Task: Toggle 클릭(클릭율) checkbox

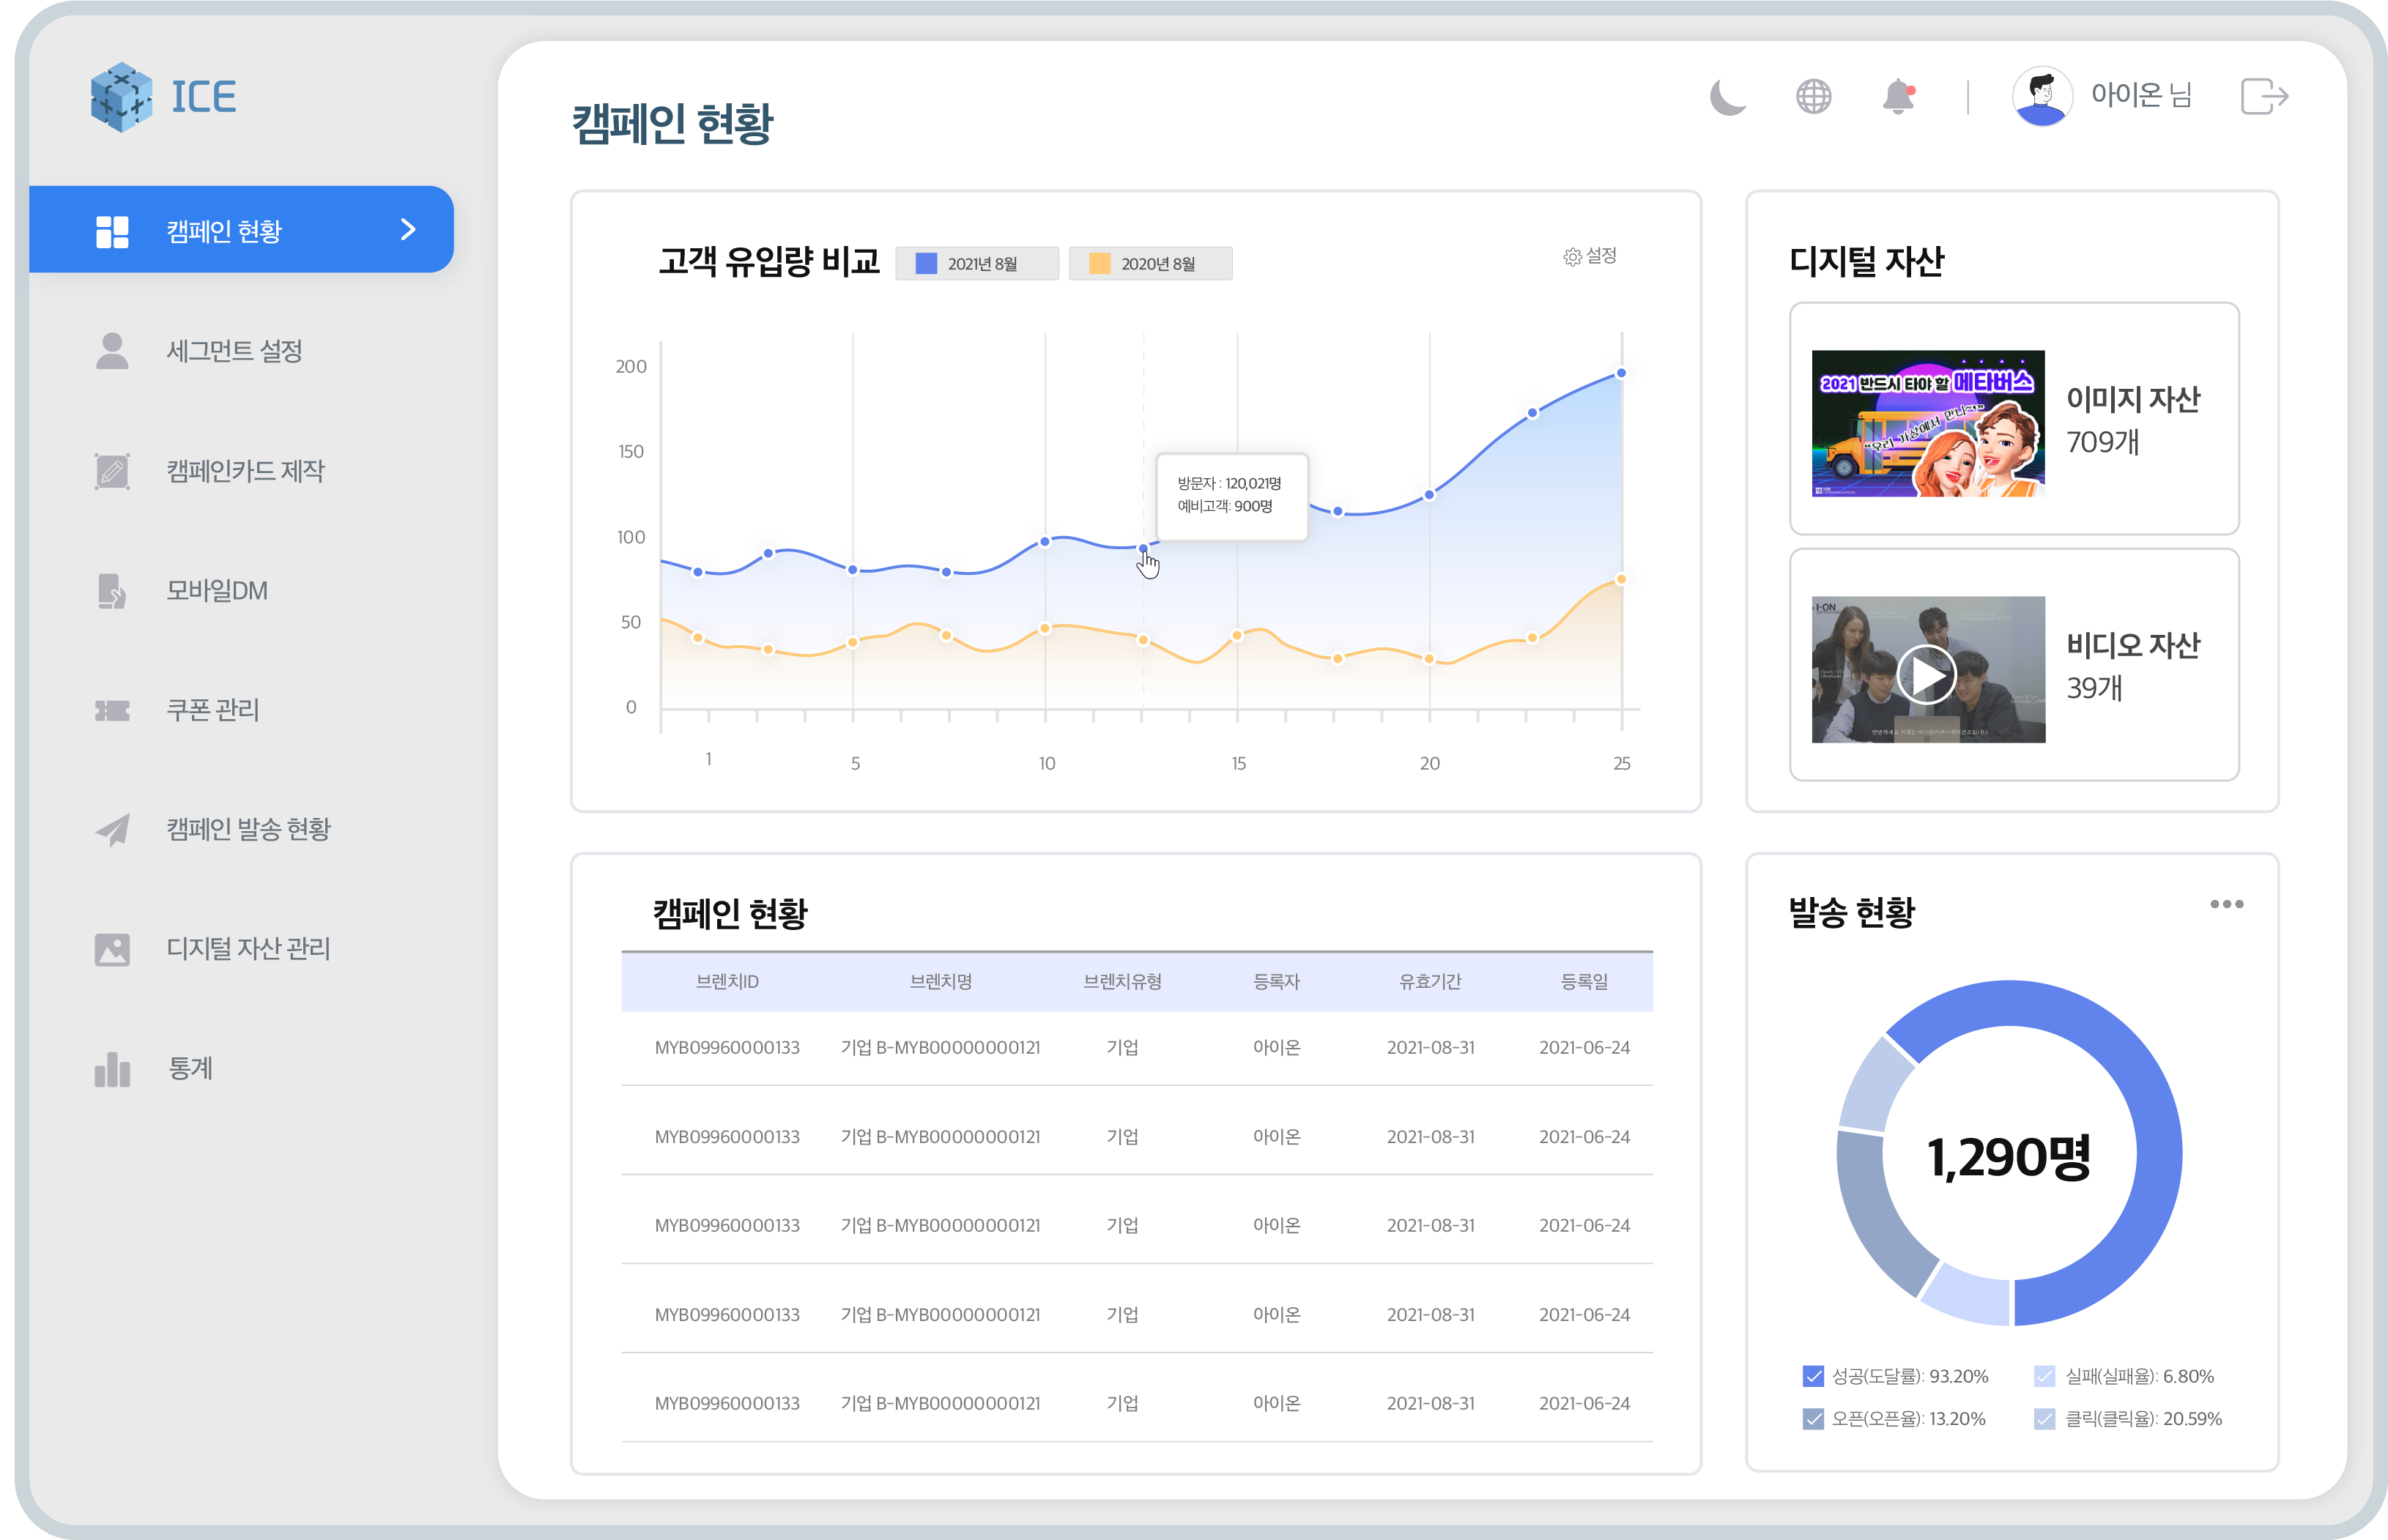Action: click(2044, 1418)
